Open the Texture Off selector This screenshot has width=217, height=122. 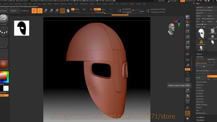pyautogui.click(x=4, y=54)
